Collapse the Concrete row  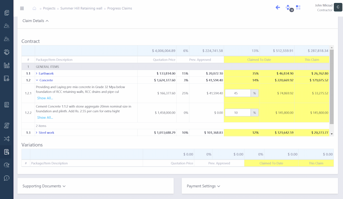click(x=37, y=80)
